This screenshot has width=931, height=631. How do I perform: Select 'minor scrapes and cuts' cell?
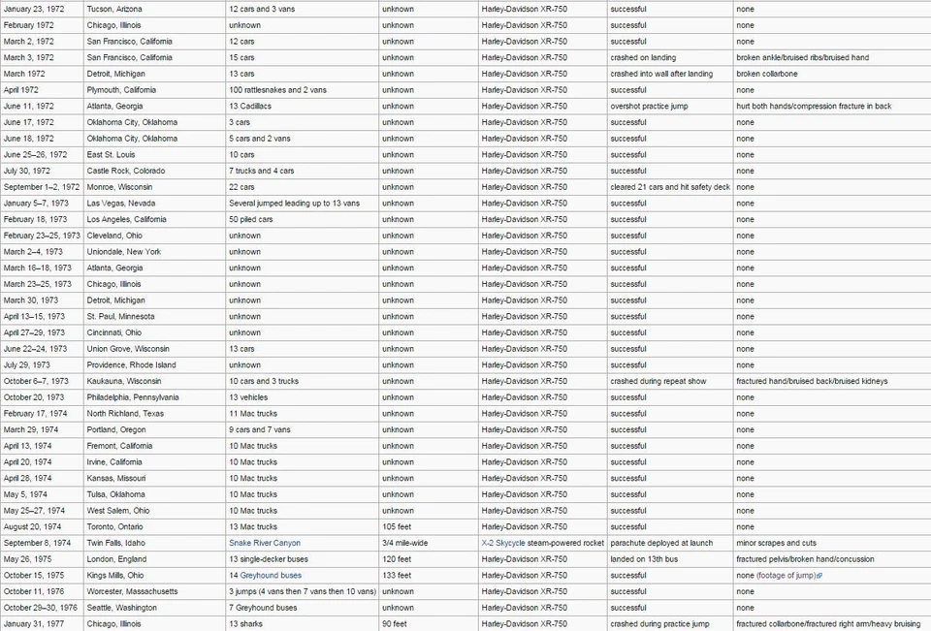point(832,543)
